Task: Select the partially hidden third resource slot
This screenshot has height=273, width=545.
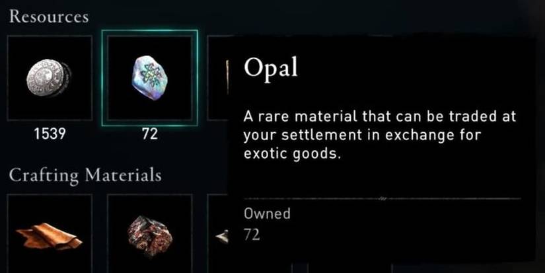Action: pyautogui.click(x=217, y=77)
